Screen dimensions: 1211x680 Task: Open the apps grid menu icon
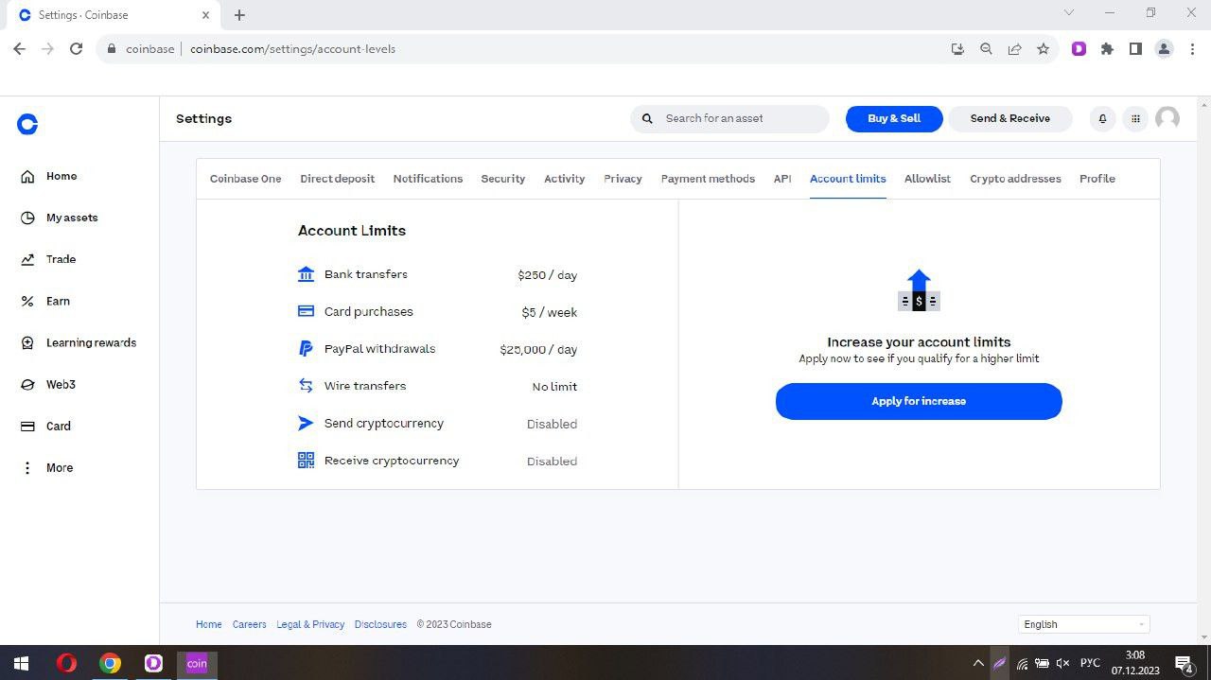click(1135, 118)
